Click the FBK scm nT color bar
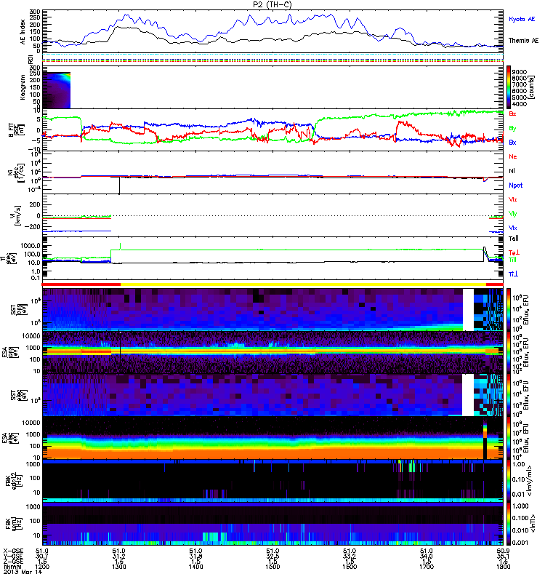Image resolution: width=545 pixels, height=582 pixels. pos(509,524)
